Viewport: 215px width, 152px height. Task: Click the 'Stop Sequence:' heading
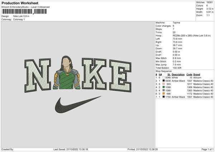pyautogui.click(x=164, y=71)
